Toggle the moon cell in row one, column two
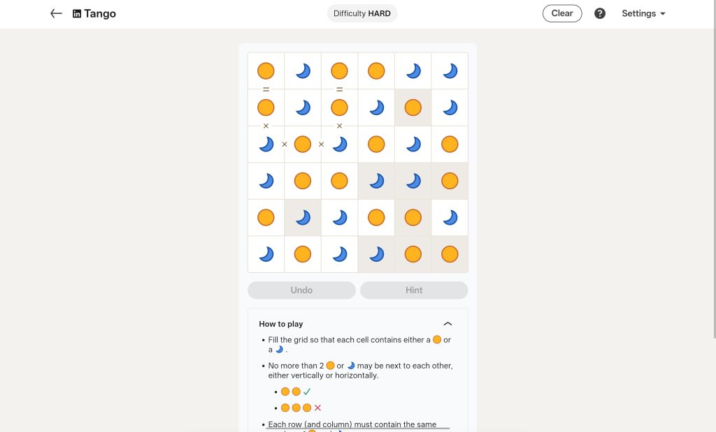Image resolution: width=716 pixels, height=432 pixels. coord(303,70)
